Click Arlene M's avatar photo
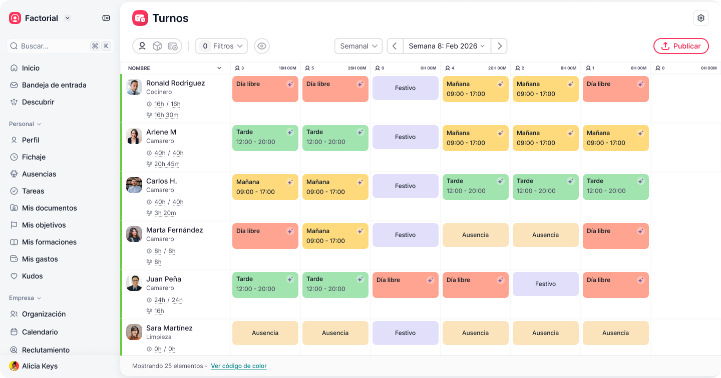Image resolution: width=721 pixels, height=378 pixels. (134, 136)
